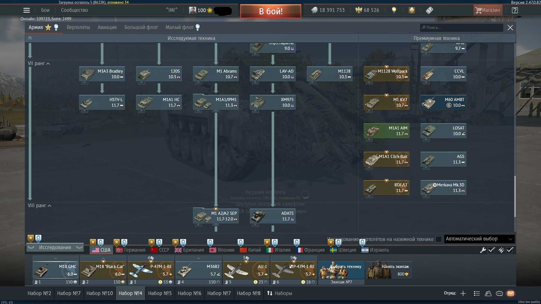
Task: Open the ammo refill icon
Action: pos(501,250)
